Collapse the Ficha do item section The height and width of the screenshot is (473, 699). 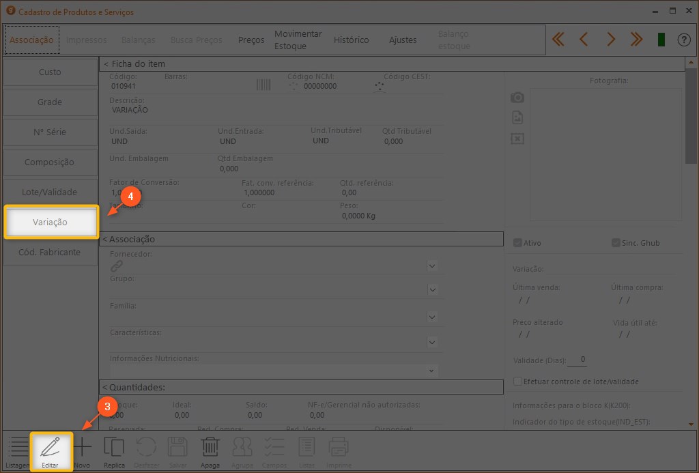coord(106,63)
